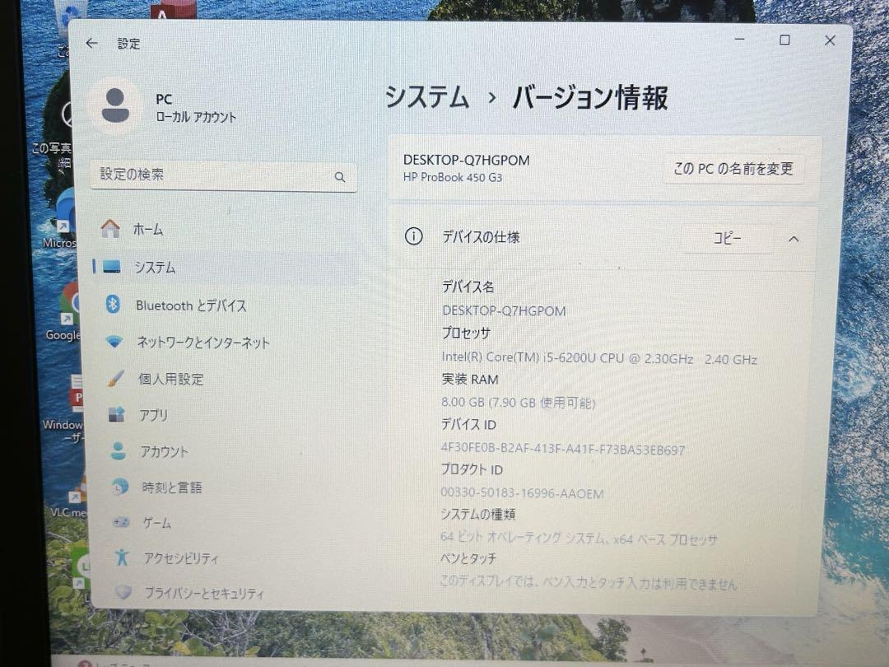
Task: Click the アクセシビリティ figure icon
Action: 122,557
